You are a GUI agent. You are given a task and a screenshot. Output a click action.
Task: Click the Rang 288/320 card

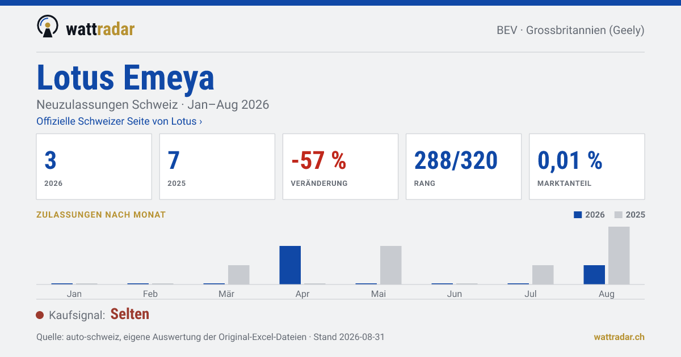point(464,167)
